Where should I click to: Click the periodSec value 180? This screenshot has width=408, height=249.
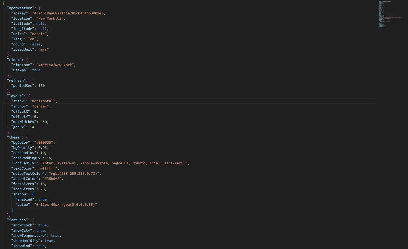coord(41,85)
